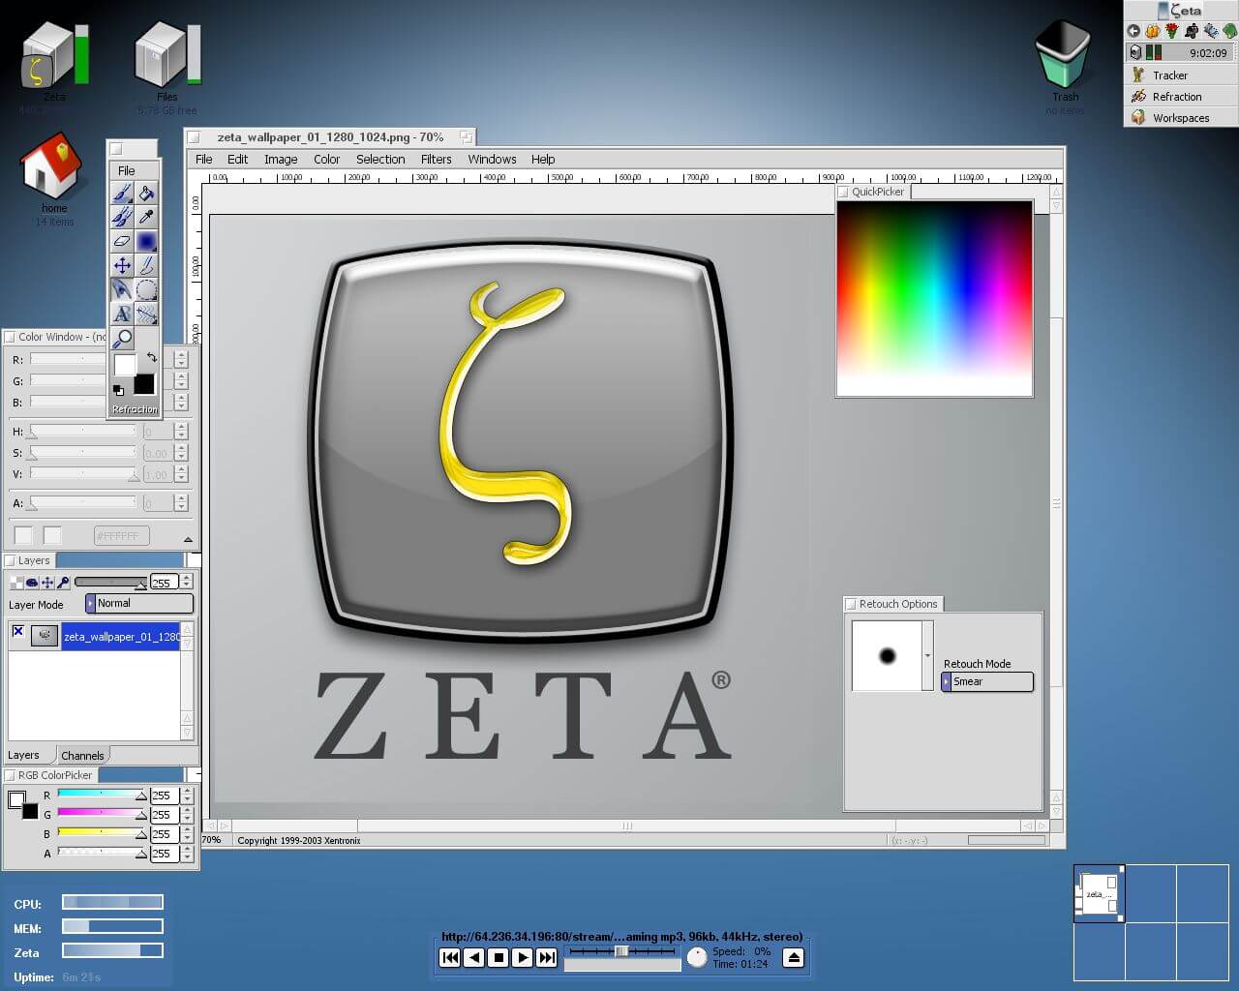Screen dimensions: 1239x991
Task: Pick a color in the QuickPicker spectrum
Action: (x=934, y=298)
